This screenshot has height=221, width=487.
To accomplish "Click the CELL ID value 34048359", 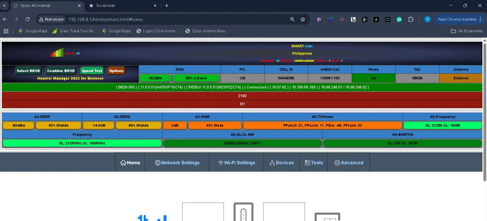I will pos(286,78).
